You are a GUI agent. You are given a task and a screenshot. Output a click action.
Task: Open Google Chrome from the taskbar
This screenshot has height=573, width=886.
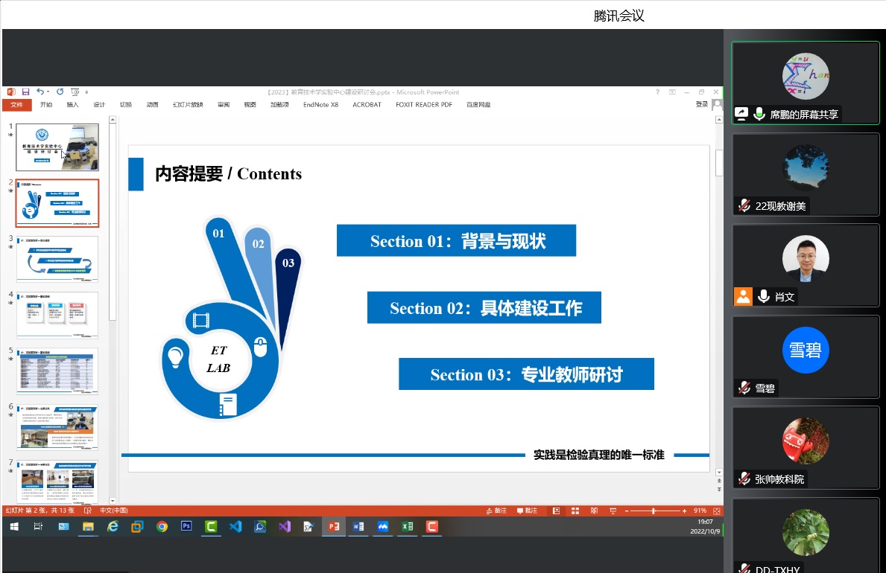point(162,527)
